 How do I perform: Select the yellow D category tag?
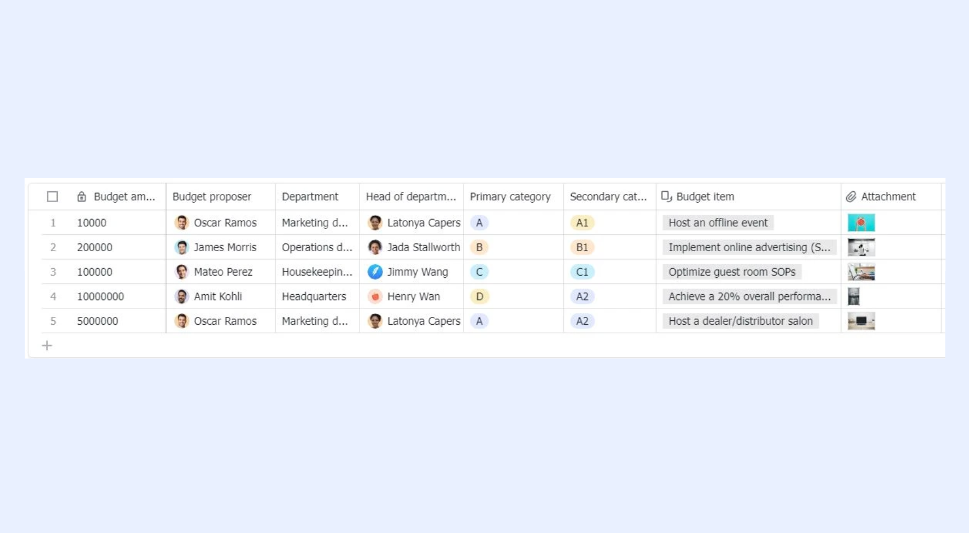[x=479, y=296]
